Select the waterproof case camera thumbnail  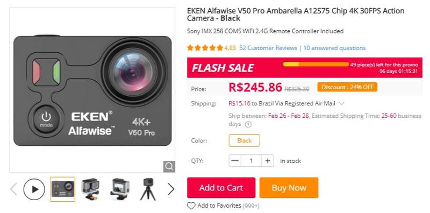[x=90, y=189]
